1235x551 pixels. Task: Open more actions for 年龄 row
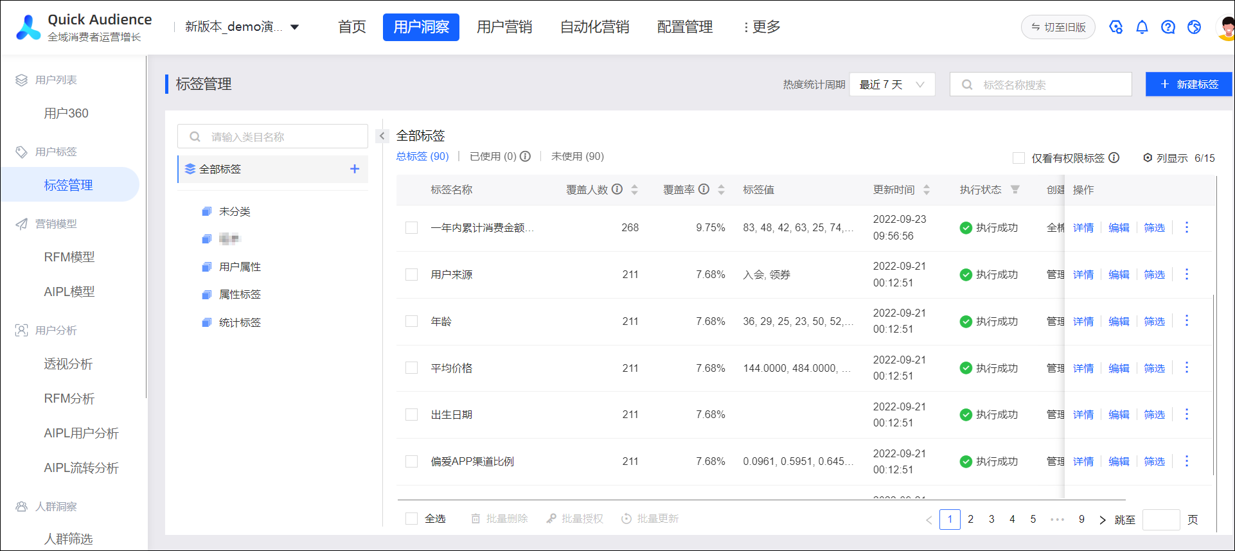pyautogui.click(x=1187, y=321)
